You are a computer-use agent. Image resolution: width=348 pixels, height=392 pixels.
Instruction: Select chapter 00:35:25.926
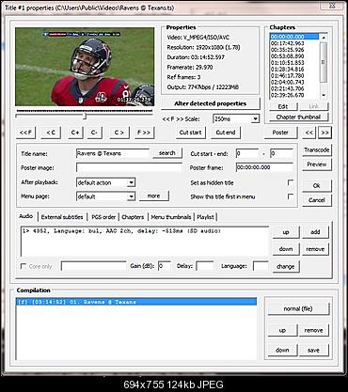294,50
